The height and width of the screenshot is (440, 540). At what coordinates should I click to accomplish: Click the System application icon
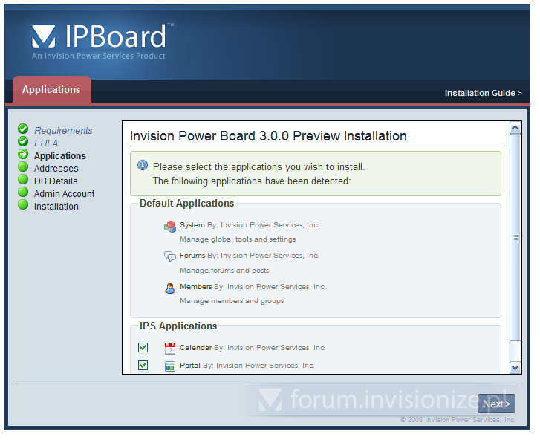click(x=170, y=226)
